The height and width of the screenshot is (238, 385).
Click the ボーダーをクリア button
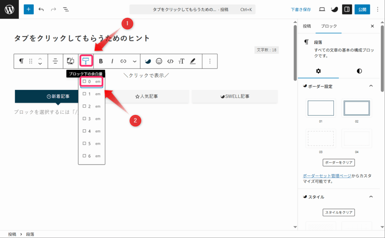339,162
